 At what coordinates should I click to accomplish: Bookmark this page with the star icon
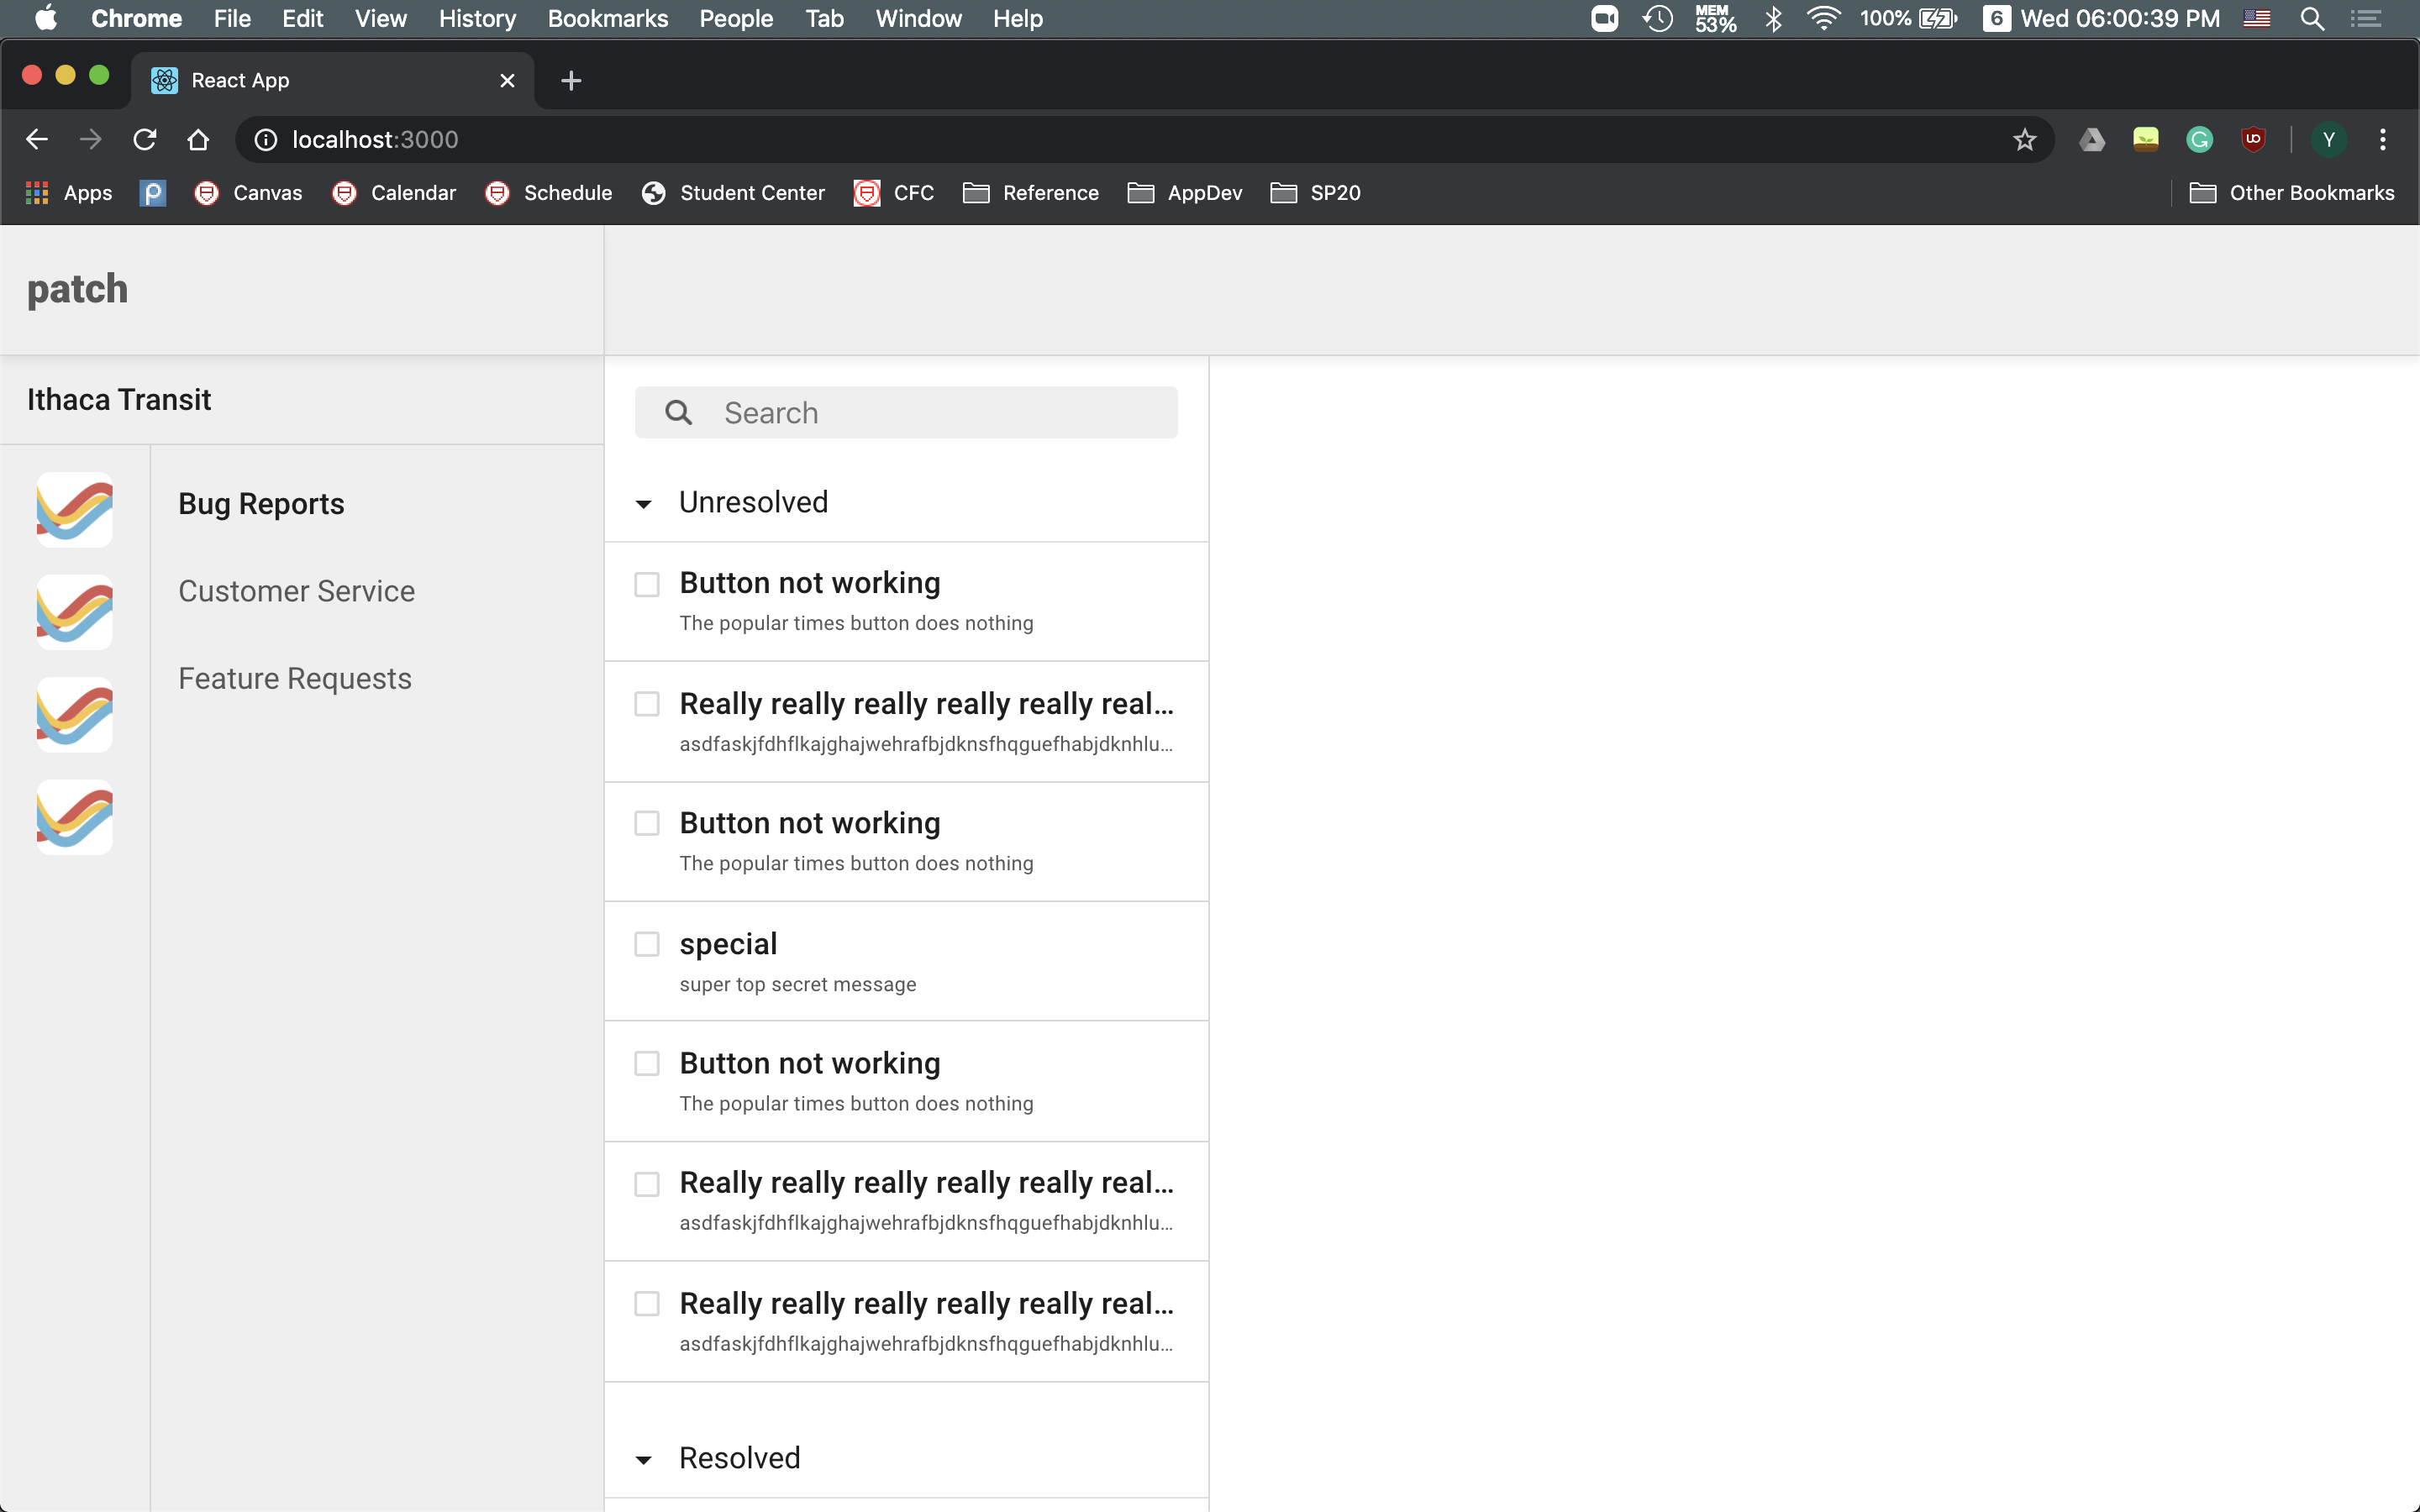tap(2024, 140)
